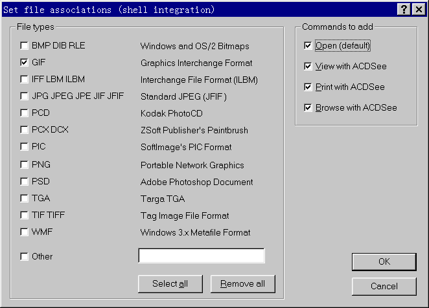Viewport: 429px width, 308px height.
Task: Check the TGA Targa checkbox
Action: [25, 199]
